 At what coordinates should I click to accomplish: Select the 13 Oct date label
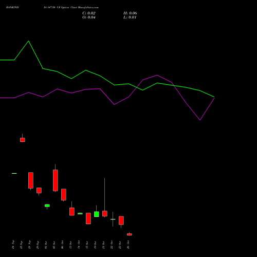pos(71,245)
